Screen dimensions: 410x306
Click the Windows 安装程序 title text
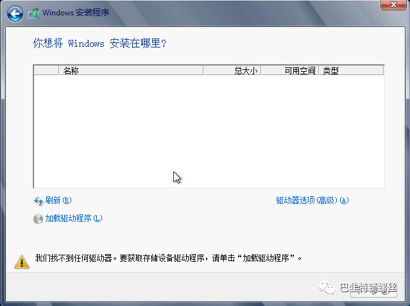point(76,13)
